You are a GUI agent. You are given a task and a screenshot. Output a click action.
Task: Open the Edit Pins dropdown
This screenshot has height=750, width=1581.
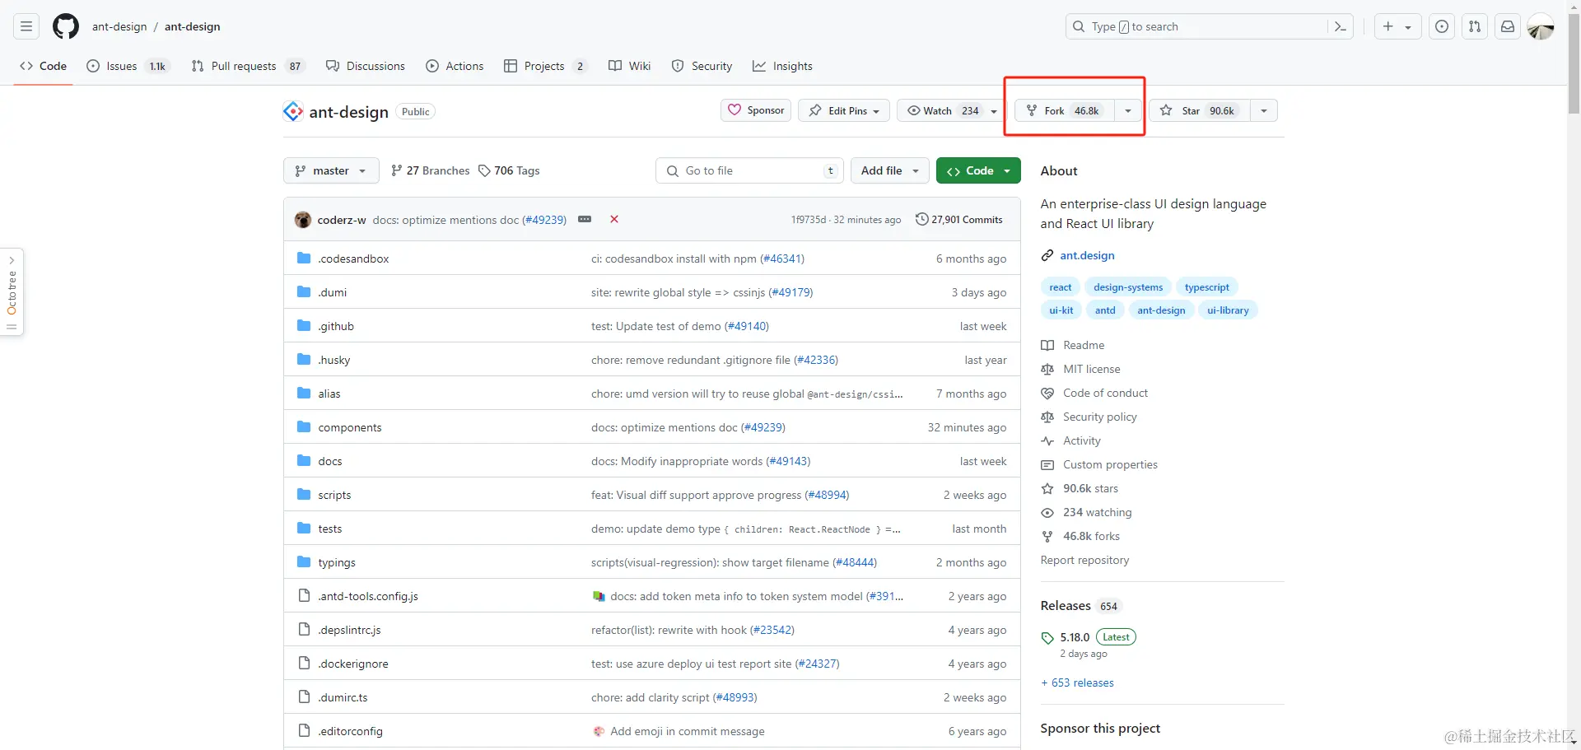[x=844, y=110]
